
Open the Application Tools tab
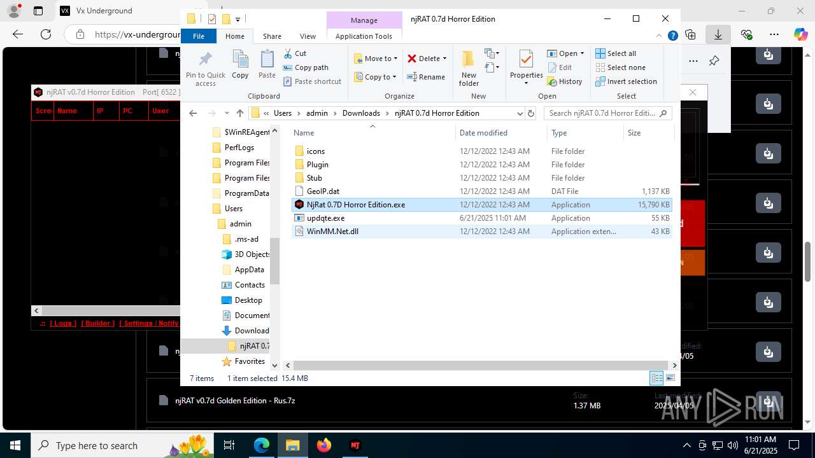(x=364, y=36)
